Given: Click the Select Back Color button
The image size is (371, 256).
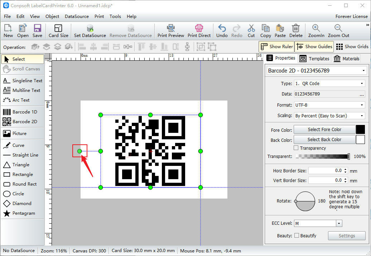Looking at the screenshot, I should point(324,140).
